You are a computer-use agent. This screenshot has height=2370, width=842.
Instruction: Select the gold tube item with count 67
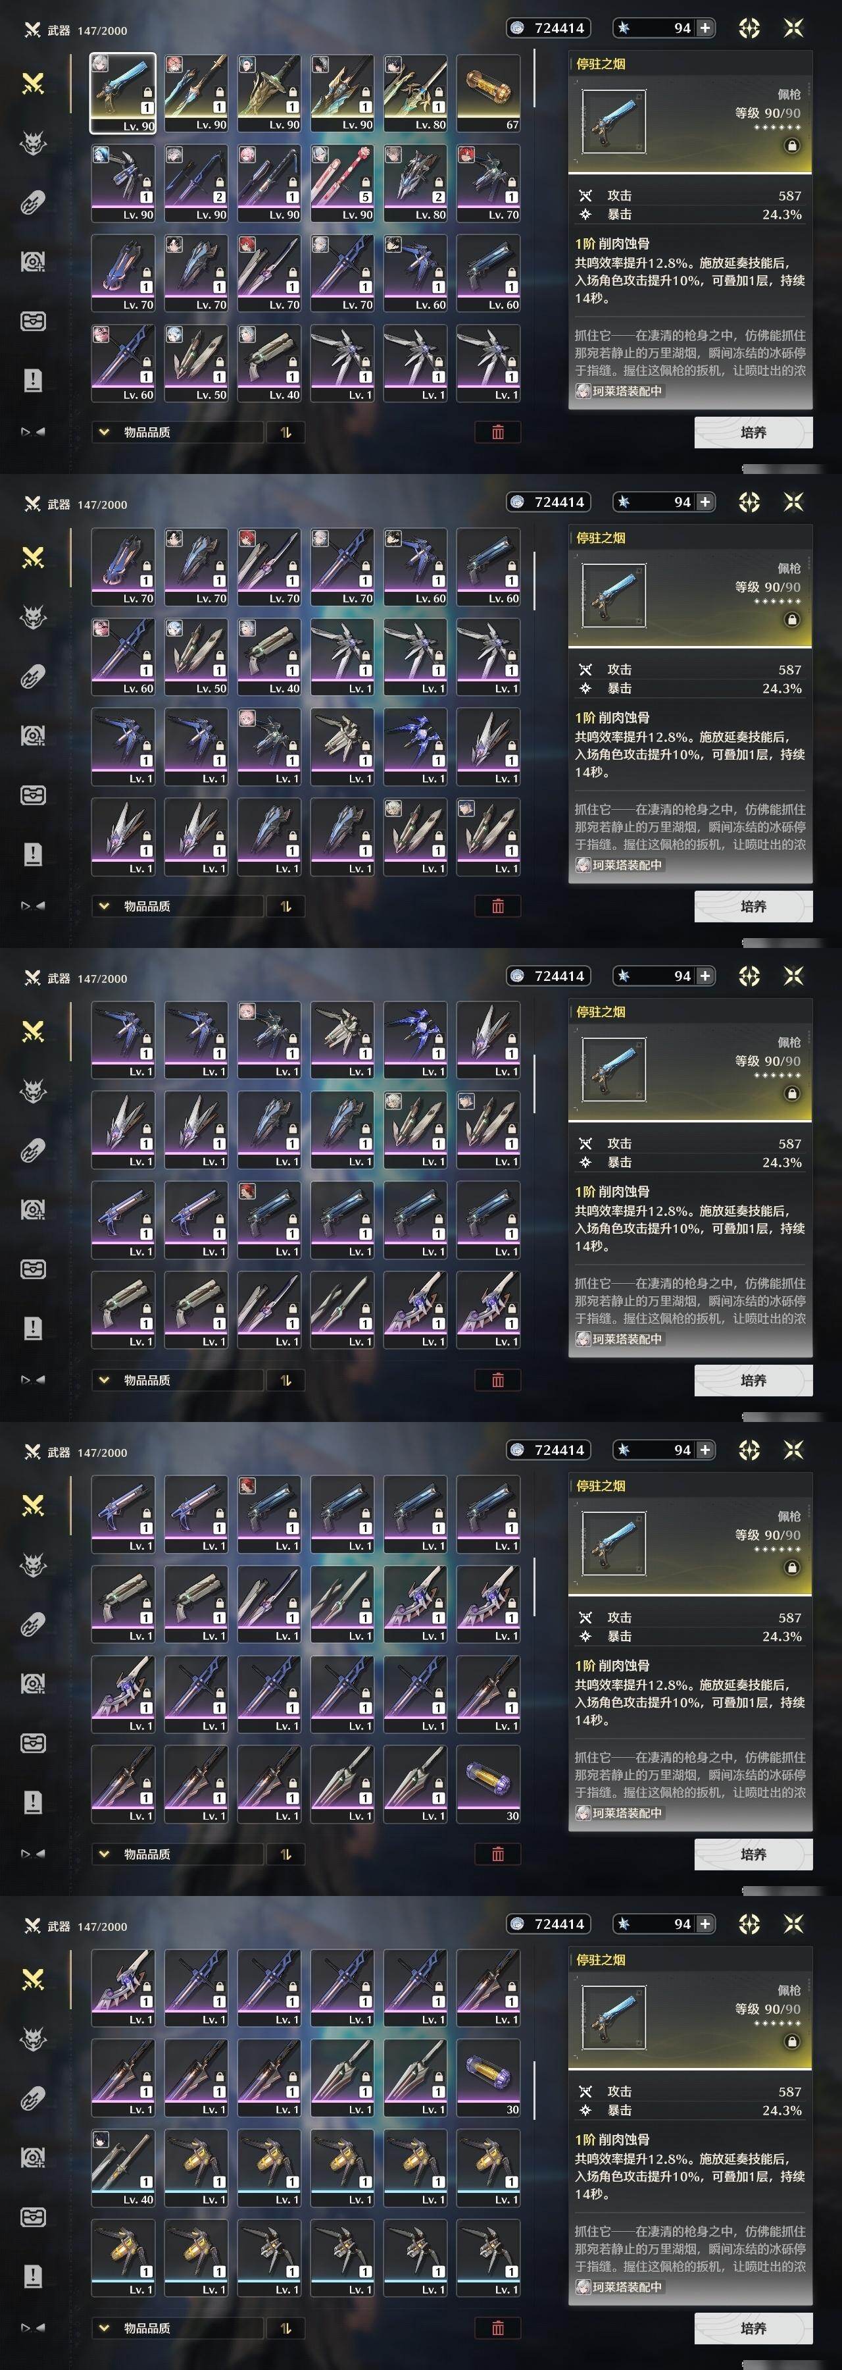pyautogui.click(x=488, y=93)
